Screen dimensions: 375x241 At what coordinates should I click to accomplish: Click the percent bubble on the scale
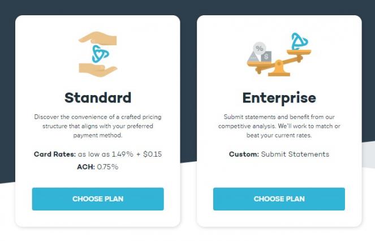[x=260, y=49]
